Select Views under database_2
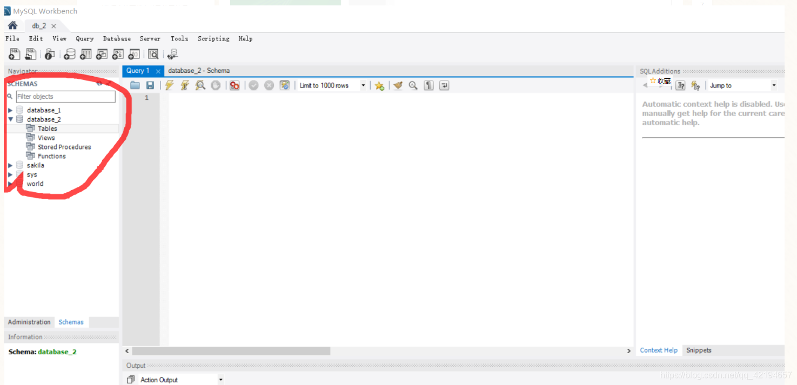 coord(46,138)
